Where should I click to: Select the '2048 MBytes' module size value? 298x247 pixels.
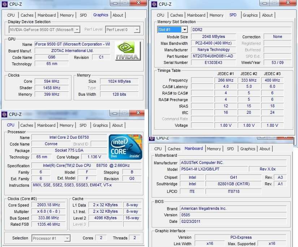213,37
